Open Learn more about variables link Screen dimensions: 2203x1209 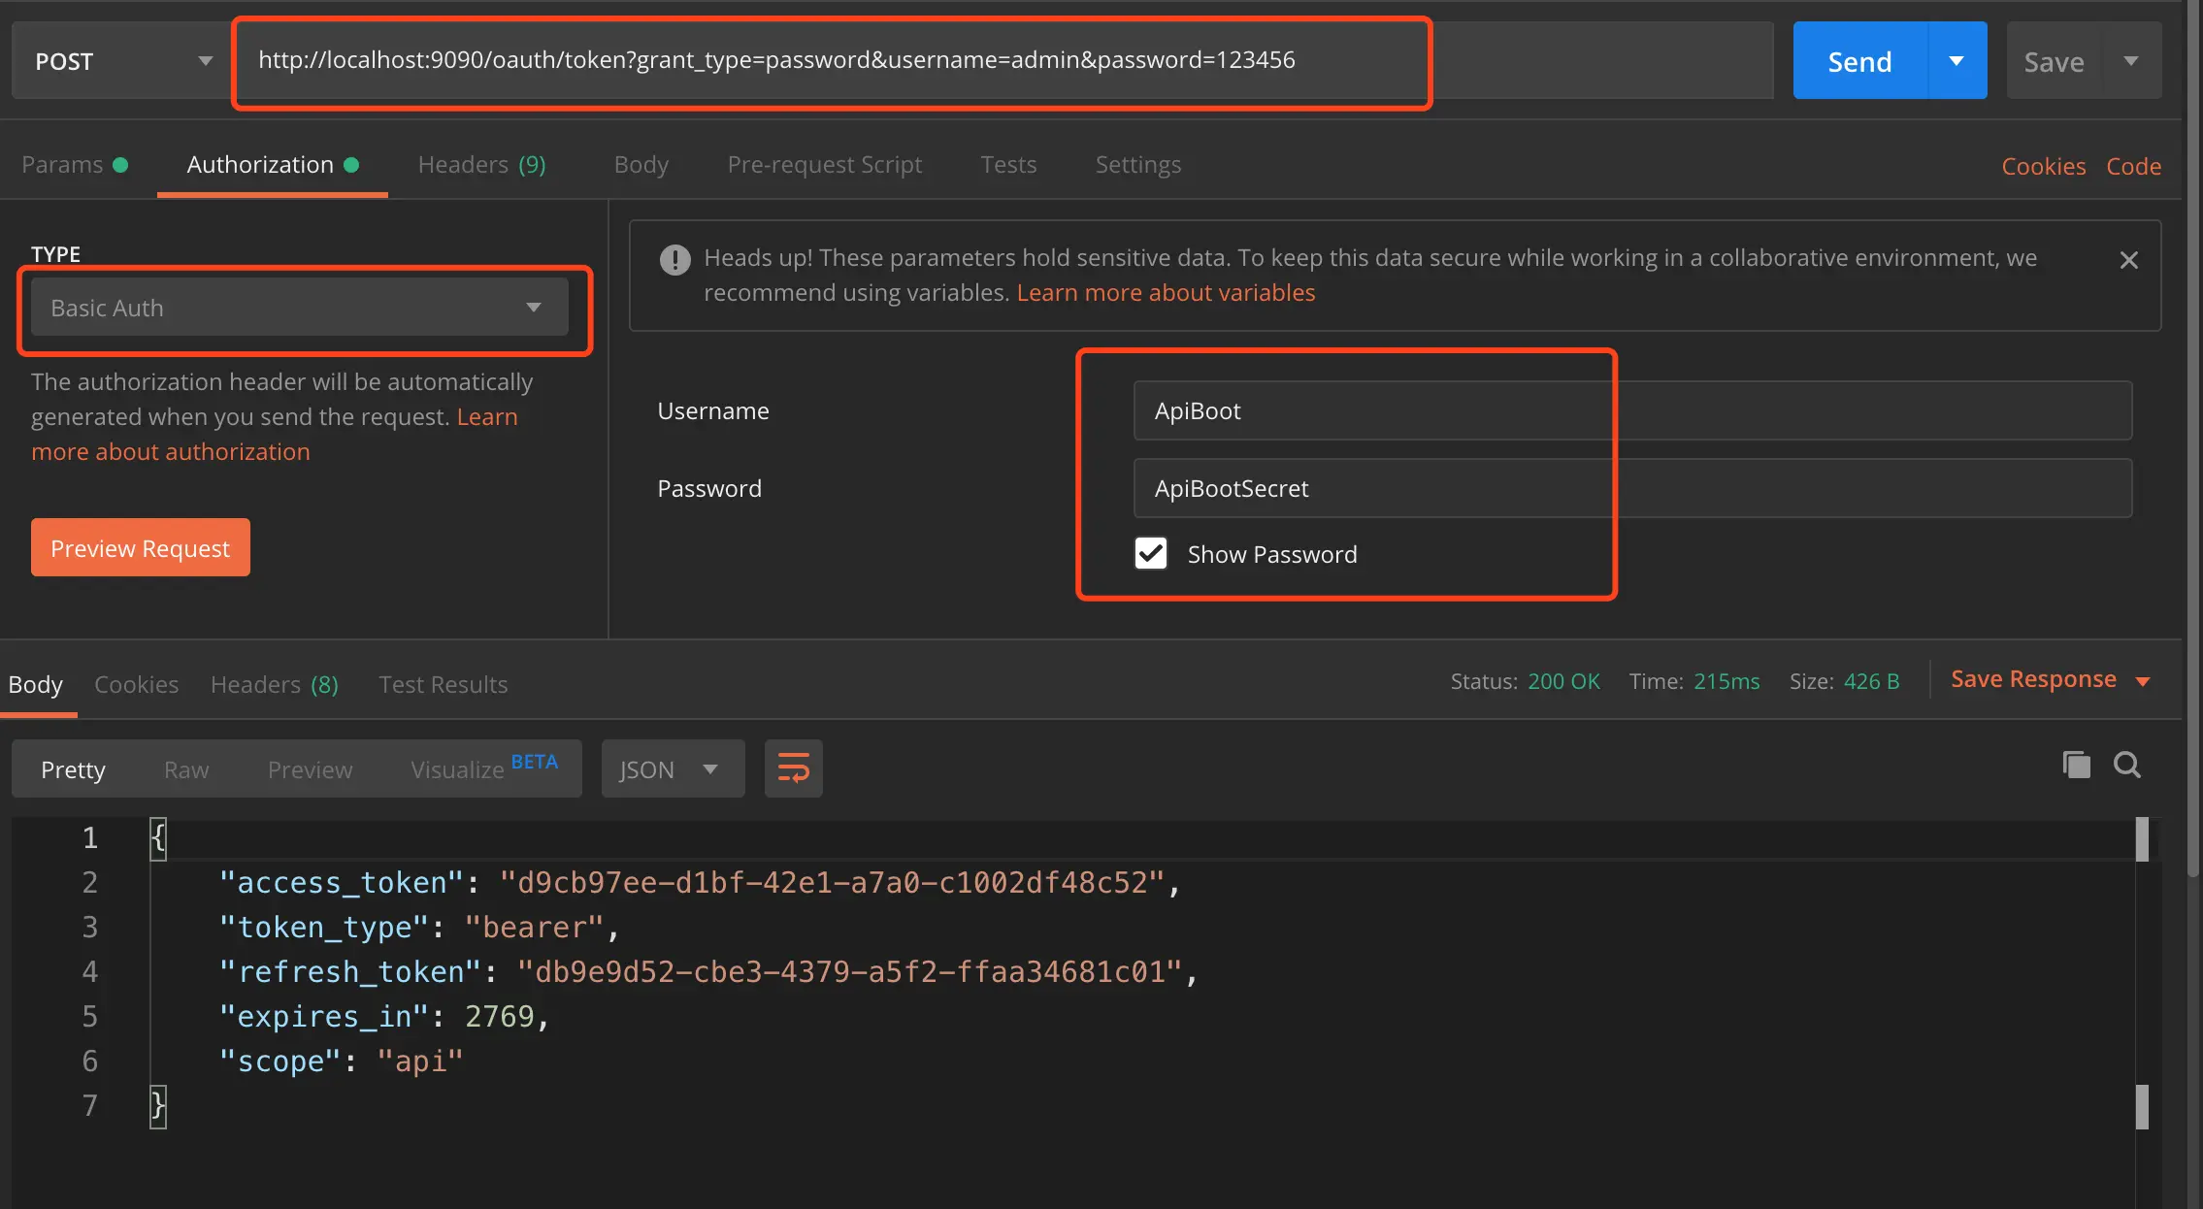pos(1165,293)
